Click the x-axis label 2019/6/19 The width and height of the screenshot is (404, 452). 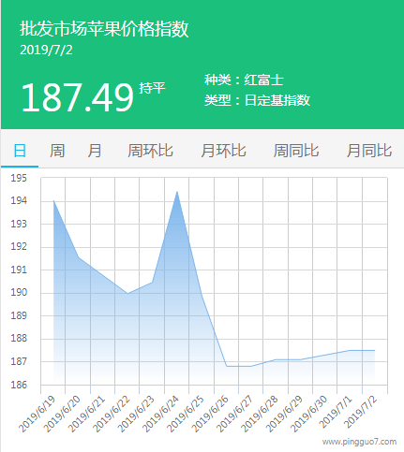tap(37, 414)
